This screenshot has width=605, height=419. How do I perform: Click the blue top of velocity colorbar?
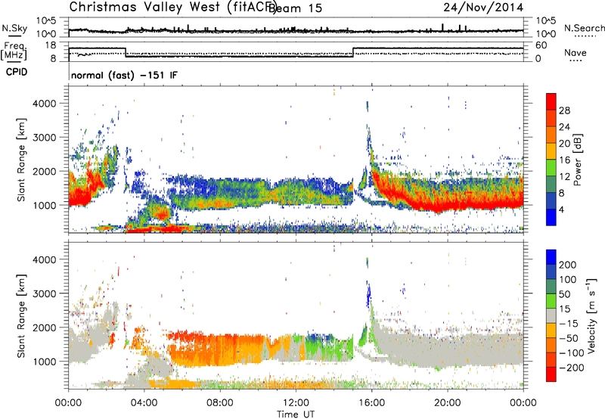click(x=551, y=257)
